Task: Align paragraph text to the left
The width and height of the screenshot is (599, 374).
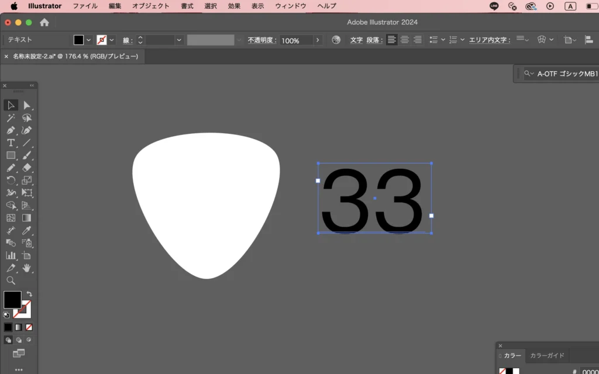Action: pos(392,40)
